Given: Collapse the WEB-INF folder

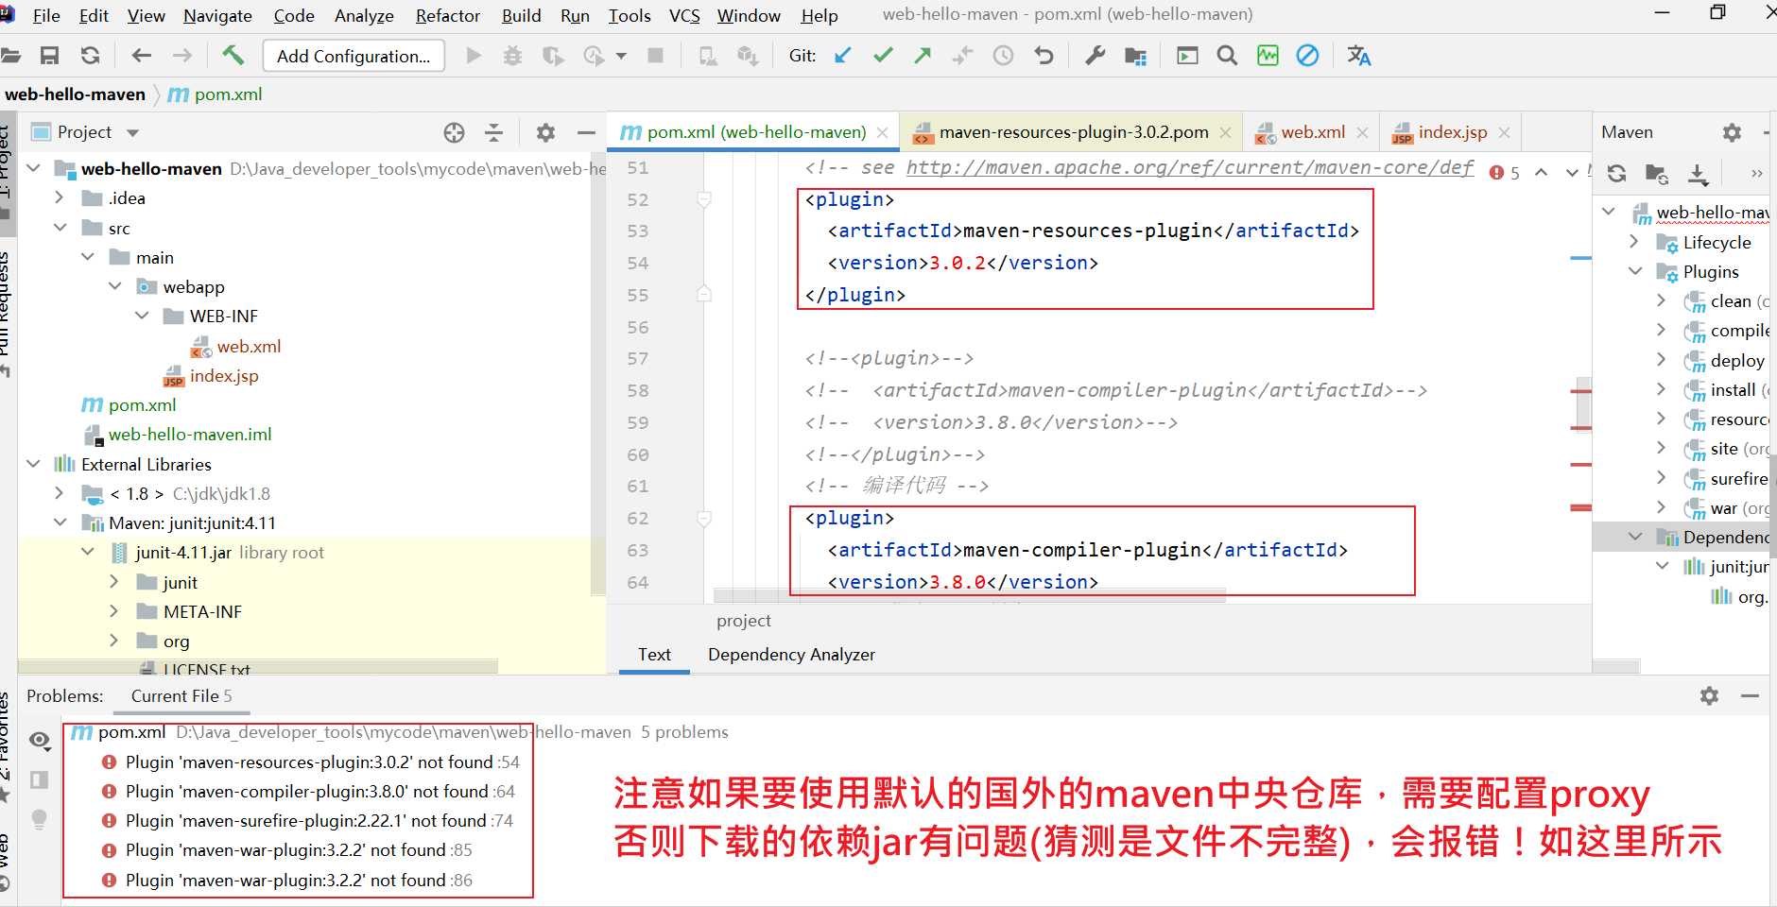Looking at the screenshot, I should click(x=142, y=316).
